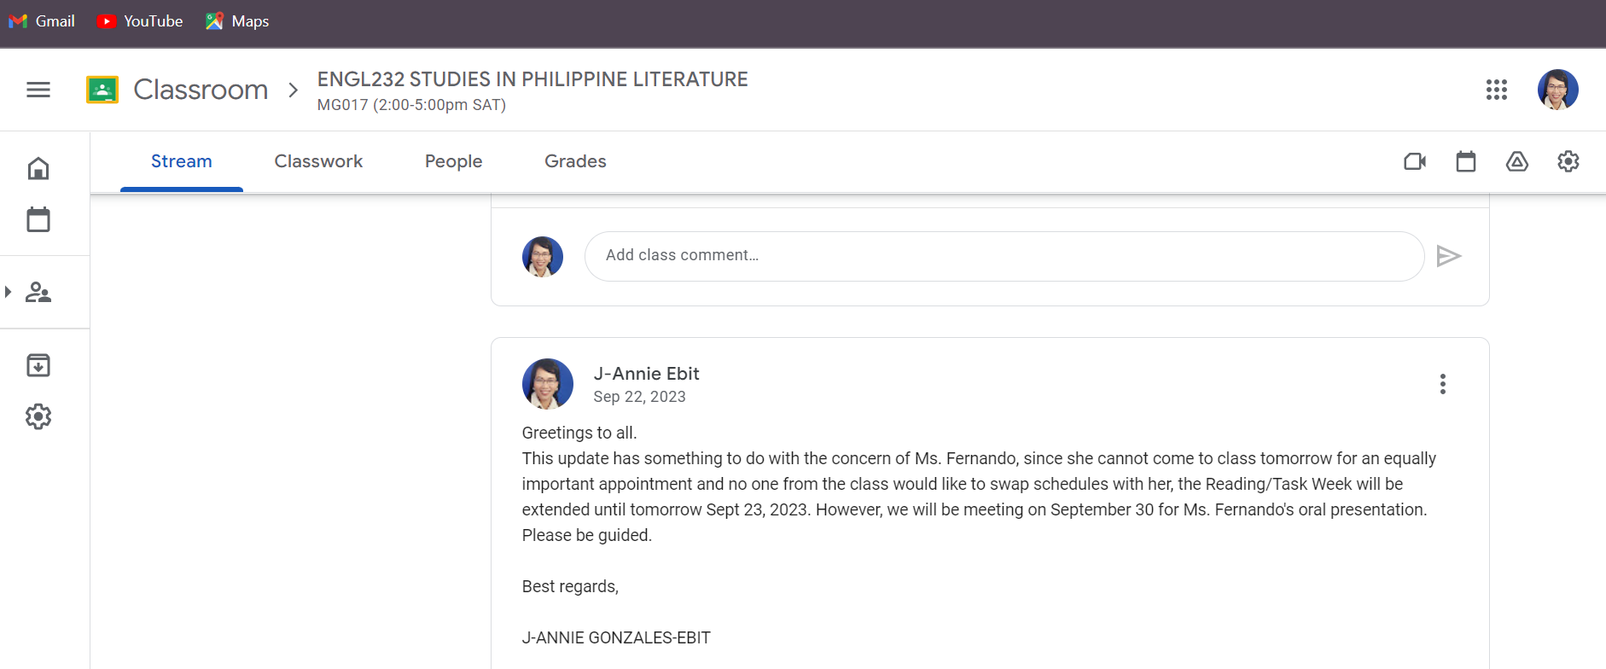The image size is (1606, 669).
Task: Open the class Google Calendar icon
Action: pyautogui.click(x=1466, y=161)
